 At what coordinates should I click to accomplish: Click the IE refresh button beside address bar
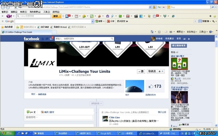(x=159, y=7)
